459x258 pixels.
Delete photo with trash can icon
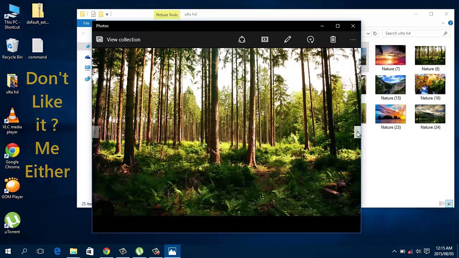pyautogui.click(x=333, y=39)
